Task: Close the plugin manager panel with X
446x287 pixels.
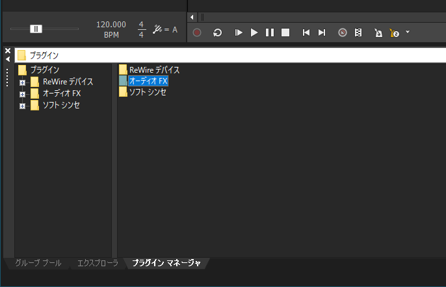Action: pos(7,50)
